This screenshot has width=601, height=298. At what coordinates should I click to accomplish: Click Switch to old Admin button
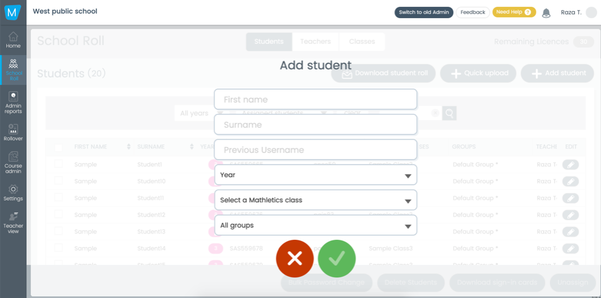(424, 13)
